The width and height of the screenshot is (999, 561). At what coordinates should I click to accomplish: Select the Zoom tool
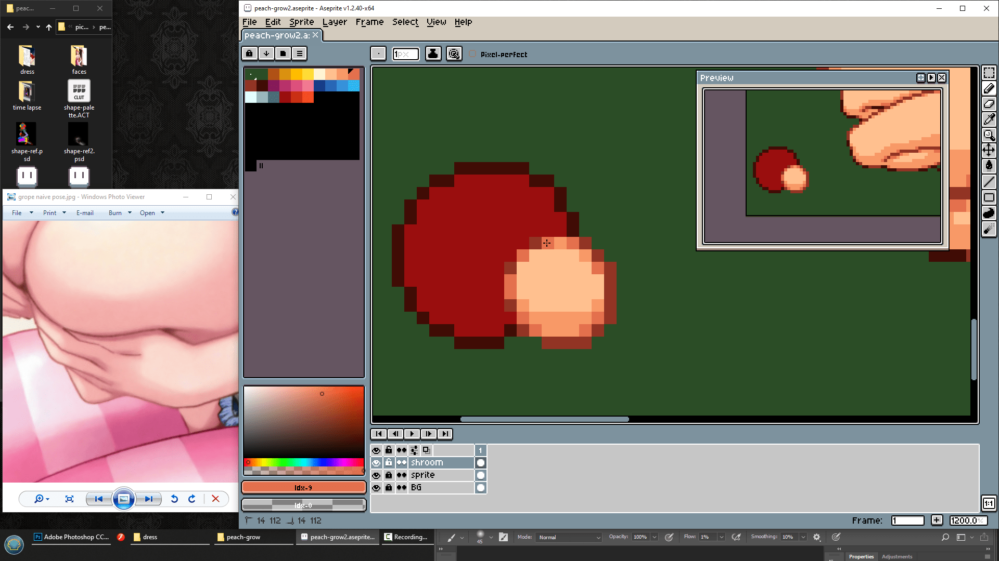tap(989, 135)
